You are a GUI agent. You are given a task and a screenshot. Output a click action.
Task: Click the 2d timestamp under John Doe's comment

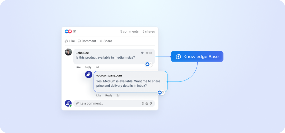point(97,67)
